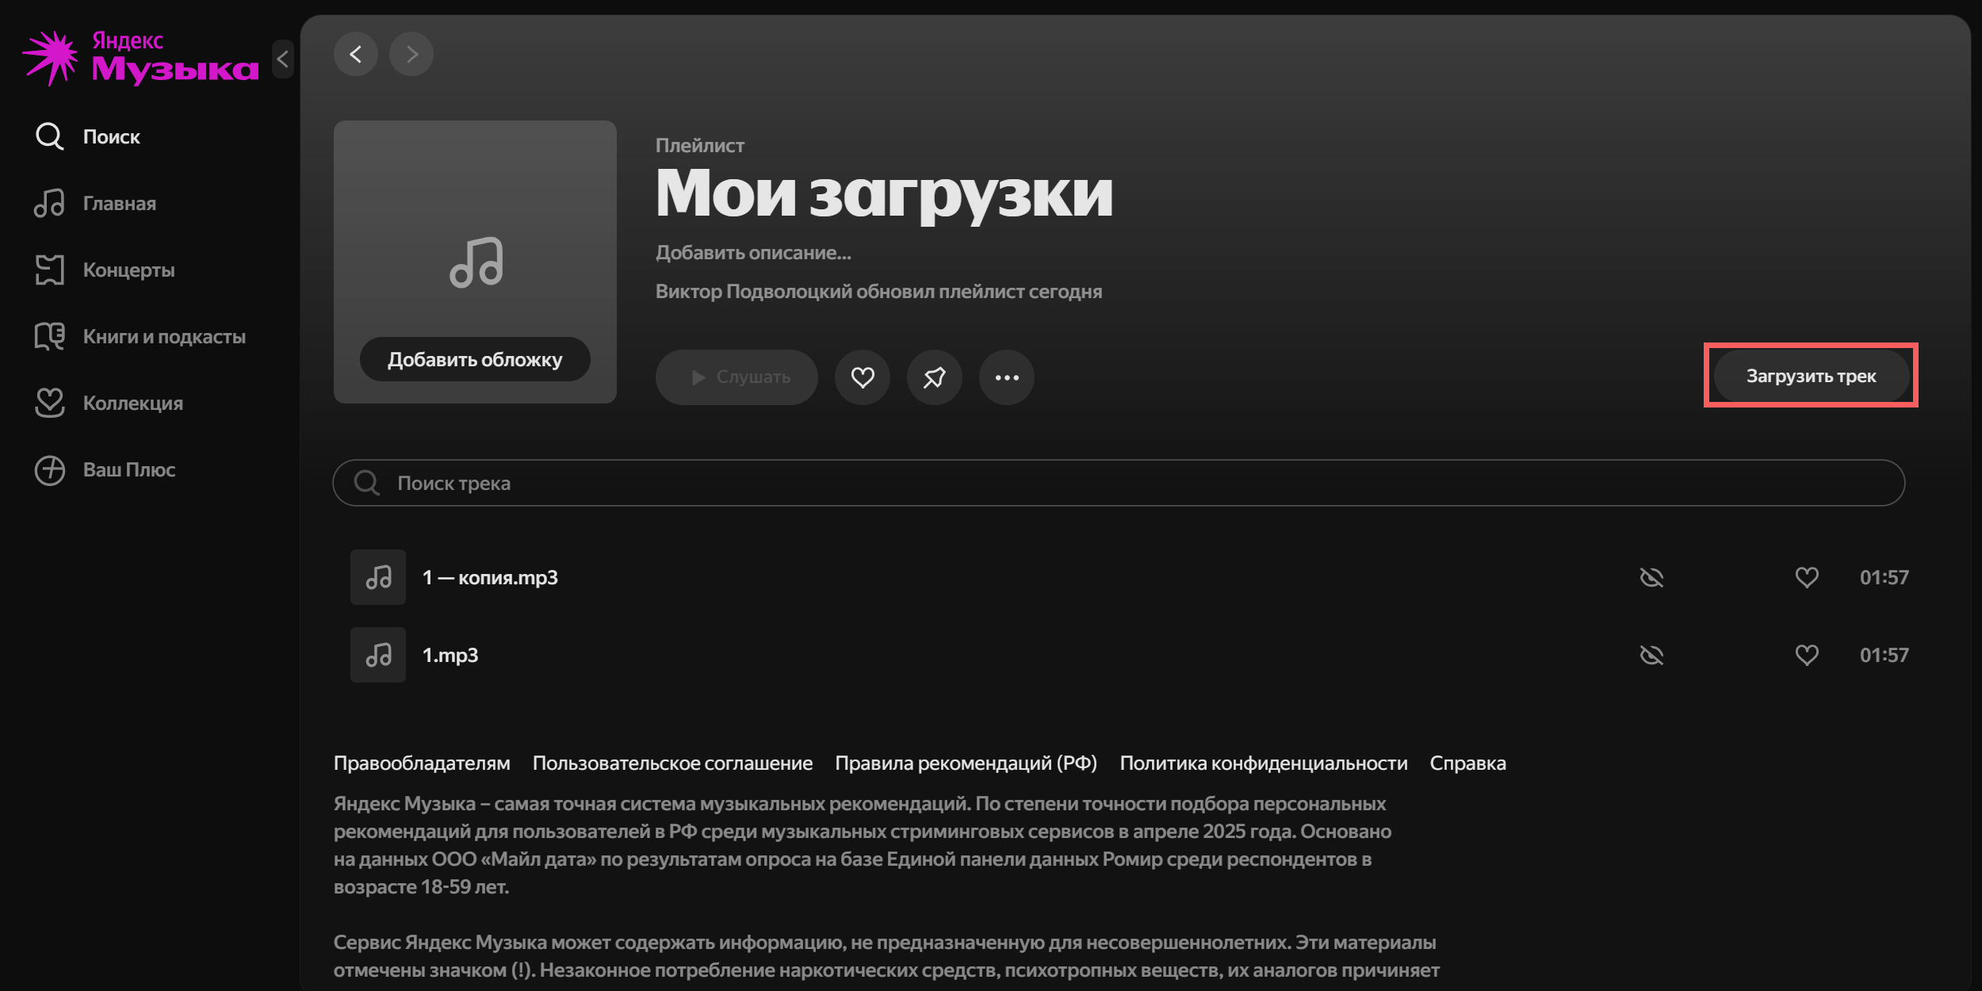Click the Загрузить трек button

1810,377
